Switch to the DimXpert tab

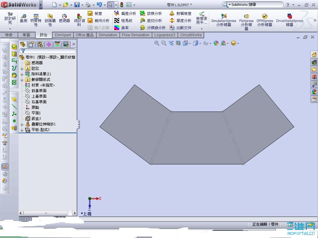point(63,35)
